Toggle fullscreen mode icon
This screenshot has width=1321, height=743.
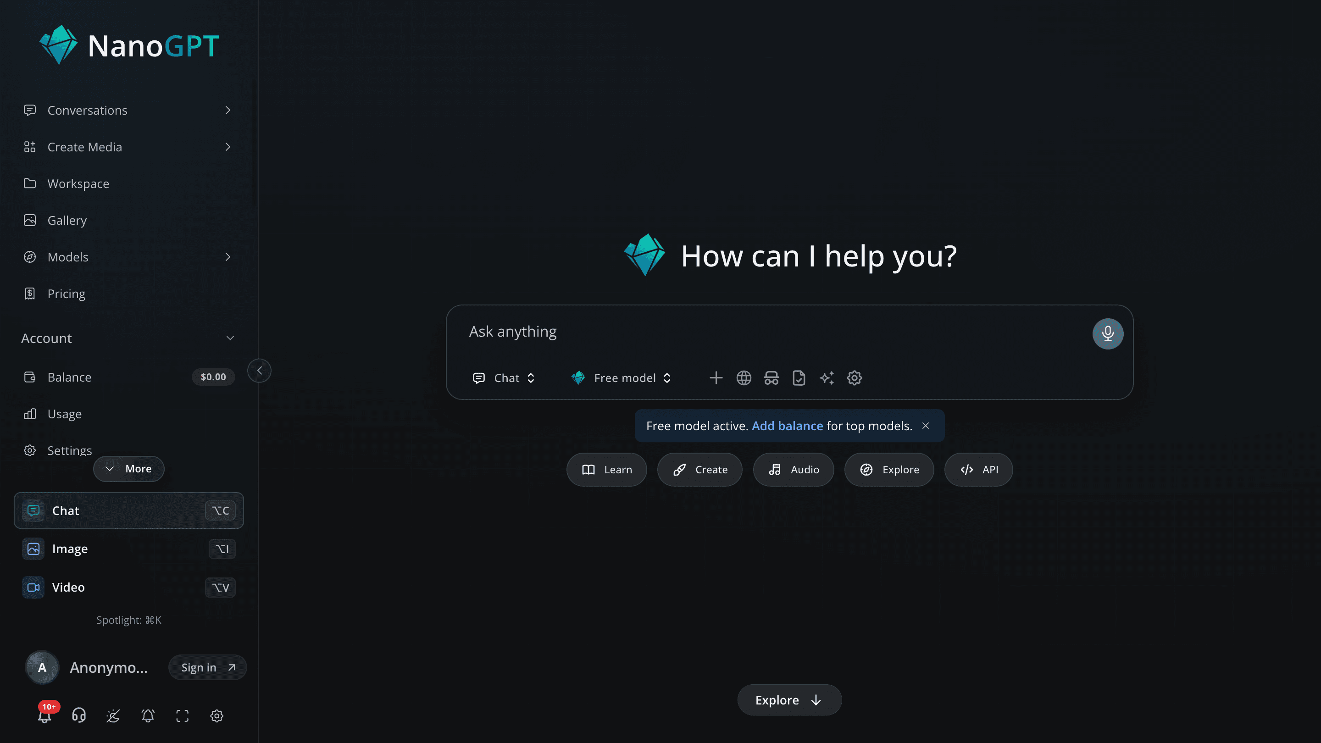click(183, 715)
